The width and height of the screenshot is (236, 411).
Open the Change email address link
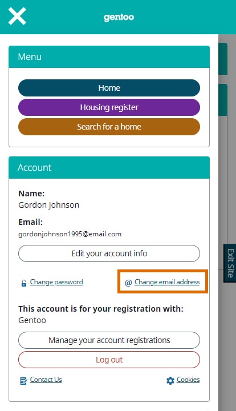click(167, 282)
